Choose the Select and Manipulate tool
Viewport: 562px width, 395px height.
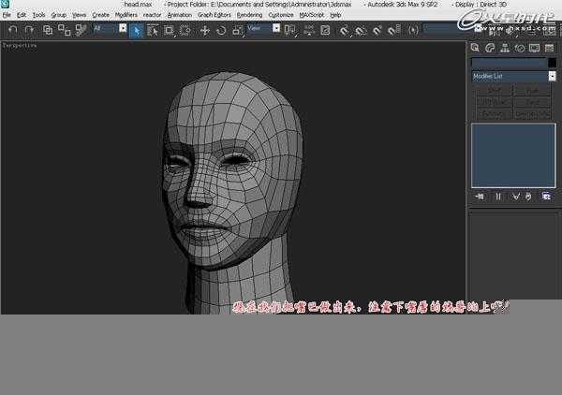coord(309,31)
